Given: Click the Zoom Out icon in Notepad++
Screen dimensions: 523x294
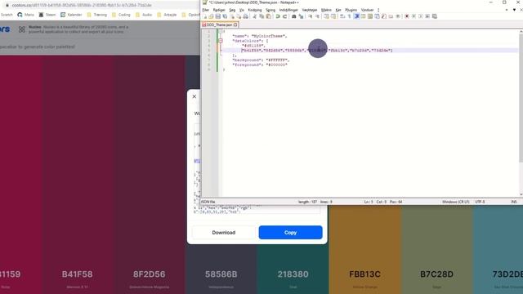Looking at the screenshot, I should [317, 16].
